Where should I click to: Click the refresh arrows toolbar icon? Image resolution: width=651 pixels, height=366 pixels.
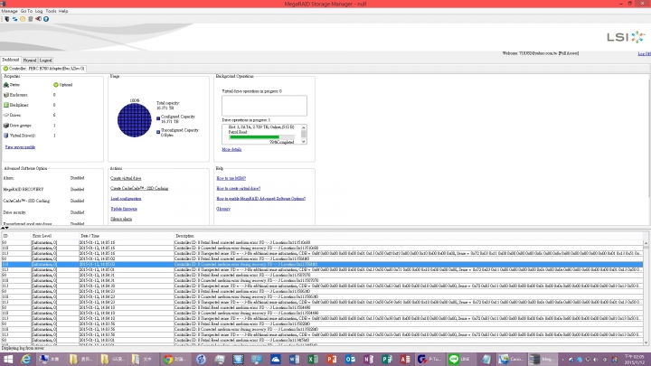coord(14,19)
